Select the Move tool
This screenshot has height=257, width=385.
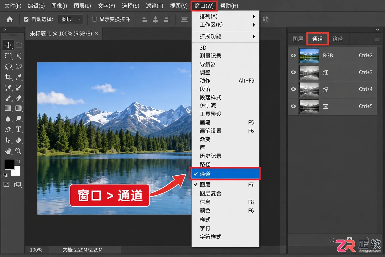coord(8,45)
